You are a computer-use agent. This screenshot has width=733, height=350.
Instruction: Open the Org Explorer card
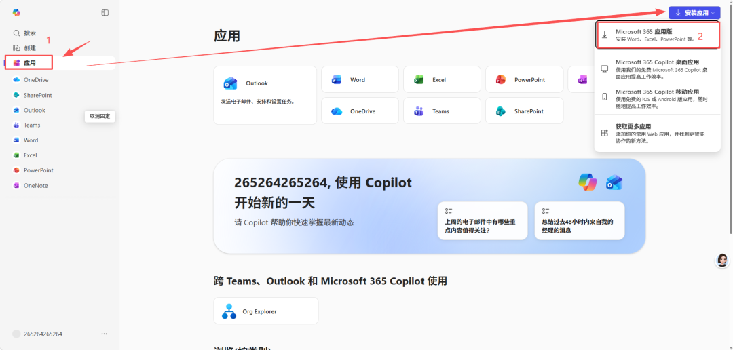click(x=266, y=311)
